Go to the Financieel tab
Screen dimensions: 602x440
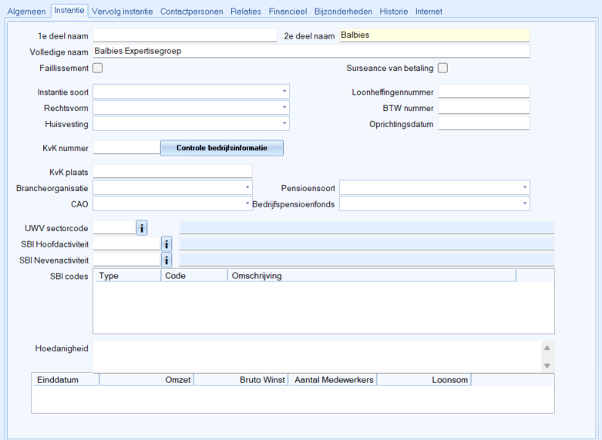coord(288,12)
